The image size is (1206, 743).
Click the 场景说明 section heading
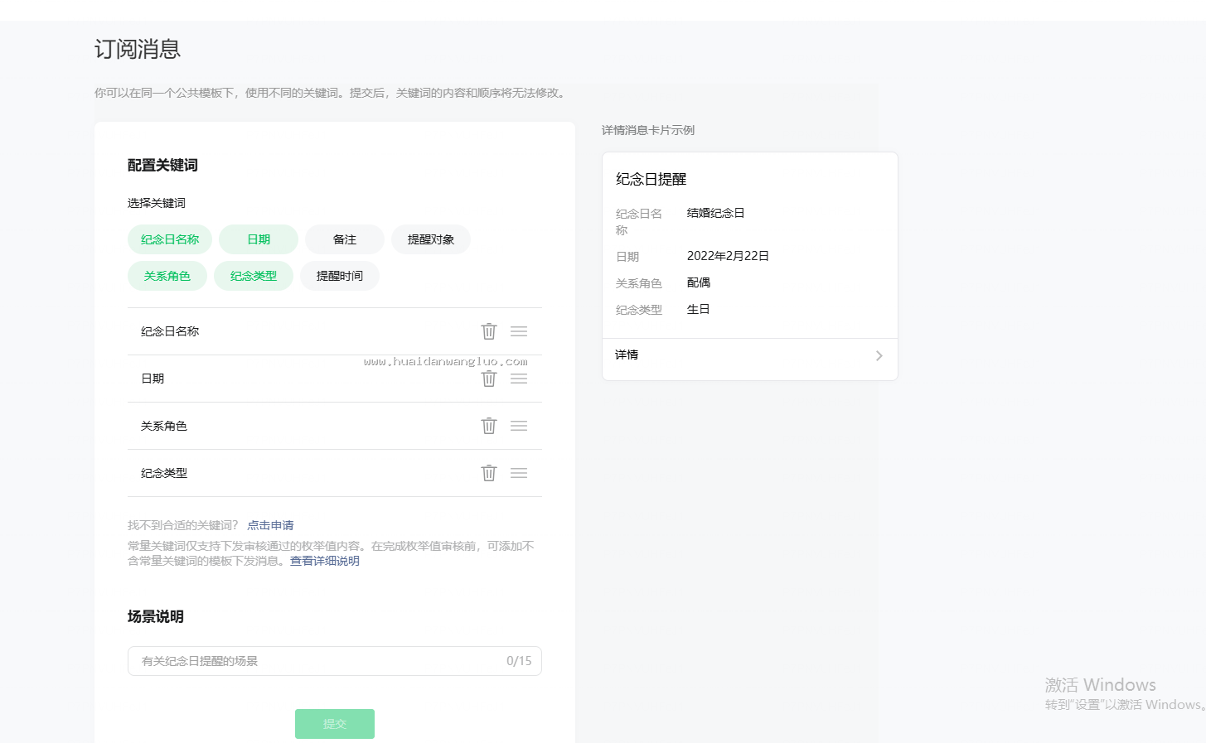156,616
